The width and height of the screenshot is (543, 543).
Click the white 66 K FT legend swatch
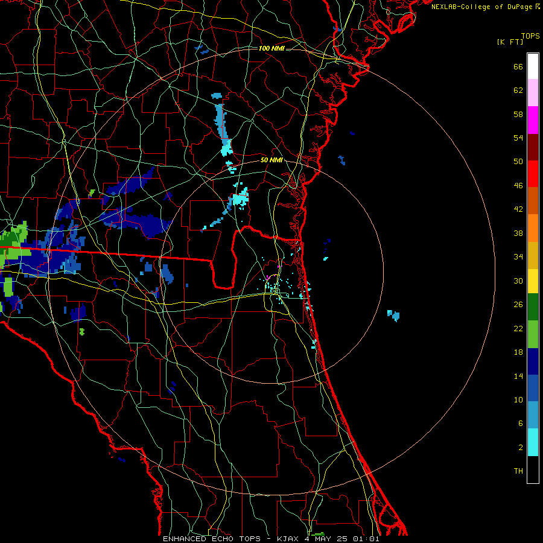[x=533, y=66]
